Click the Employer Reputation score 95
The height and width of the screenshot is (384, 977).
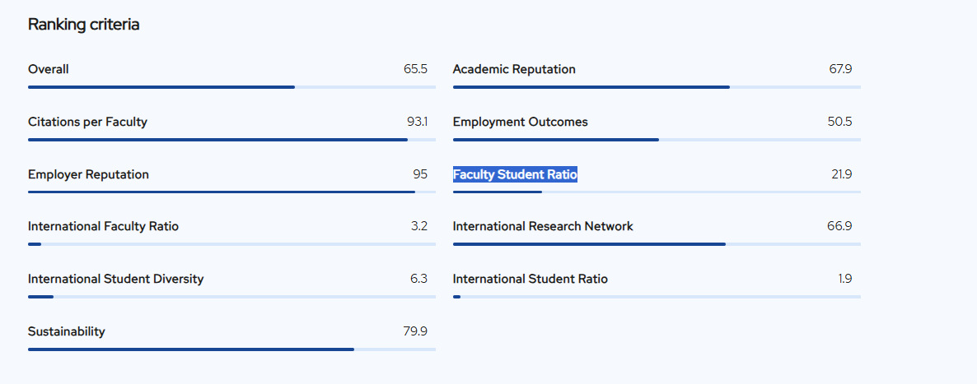click(x=420, y=174)
